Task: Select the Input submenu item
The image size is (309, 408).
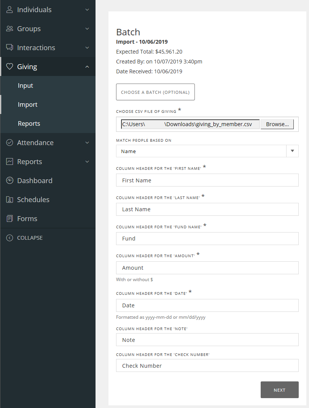Action: pyautogui.click(x=25, y=85)
